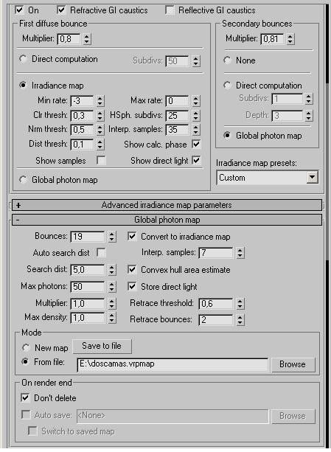Adjust the Retrace threshold spinner
The height and width of the screenshot is (452, 331).
(240, 304)
